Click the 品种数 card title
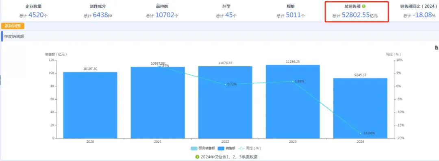This screenshot has height=161, width=439. (162, 6)
